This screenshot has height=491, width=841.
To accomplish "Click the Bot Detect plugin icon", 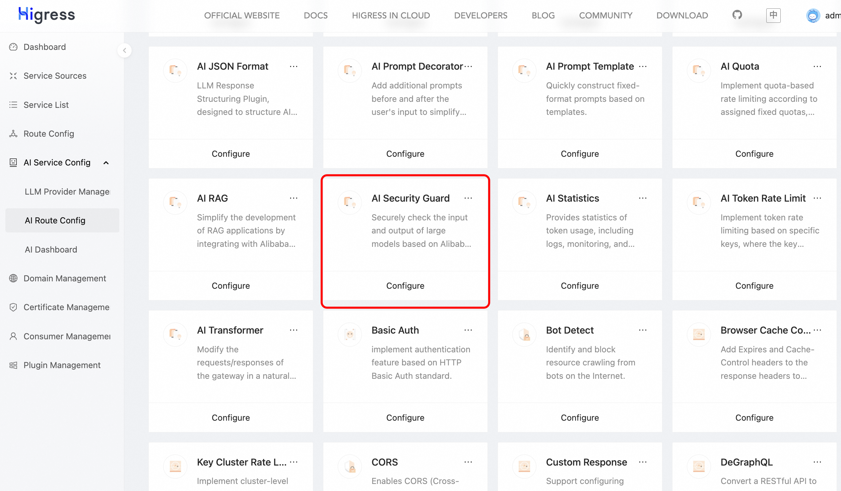I will (x=524, y=334).
